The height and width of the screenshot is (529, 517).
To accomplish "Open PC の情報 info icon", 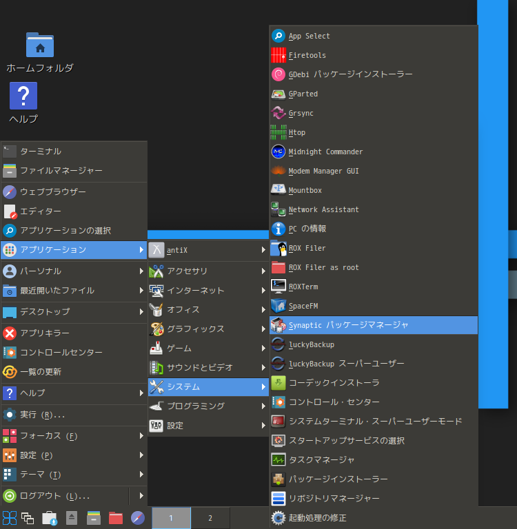I will pyautogui.click(x=278, y=229).
